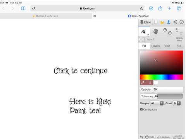Redo the last action

coord(181,33)
